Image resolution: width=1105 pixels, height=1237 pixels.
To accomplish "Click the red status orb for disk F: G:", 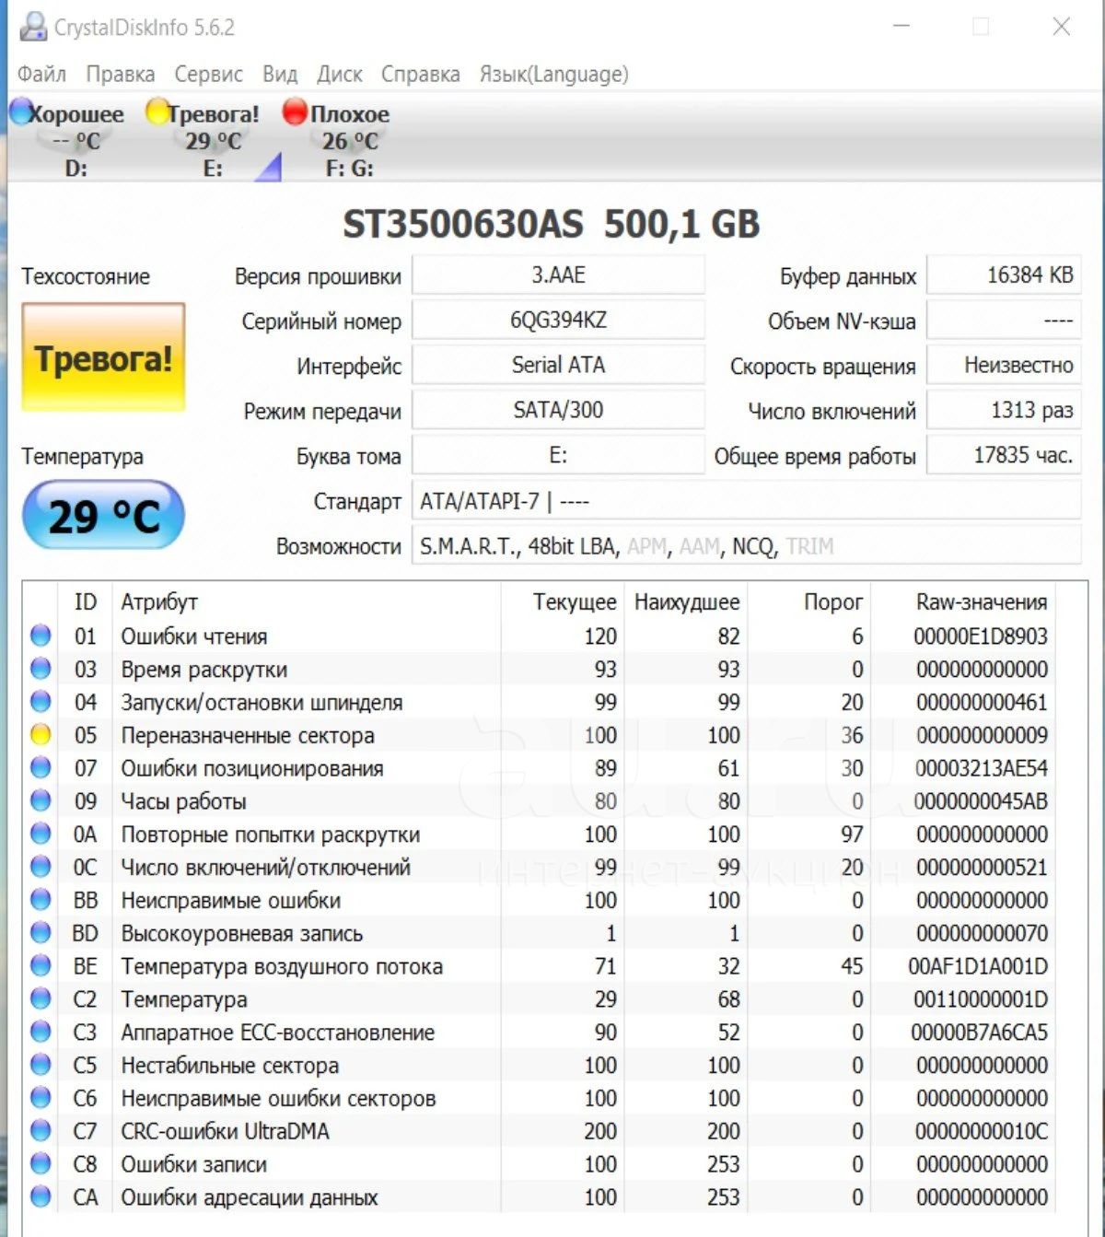I will (x=295, y=112).
